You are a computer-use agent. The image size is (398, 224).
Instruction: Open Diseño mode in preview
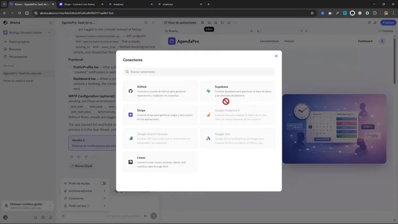[x=171, y=31]
